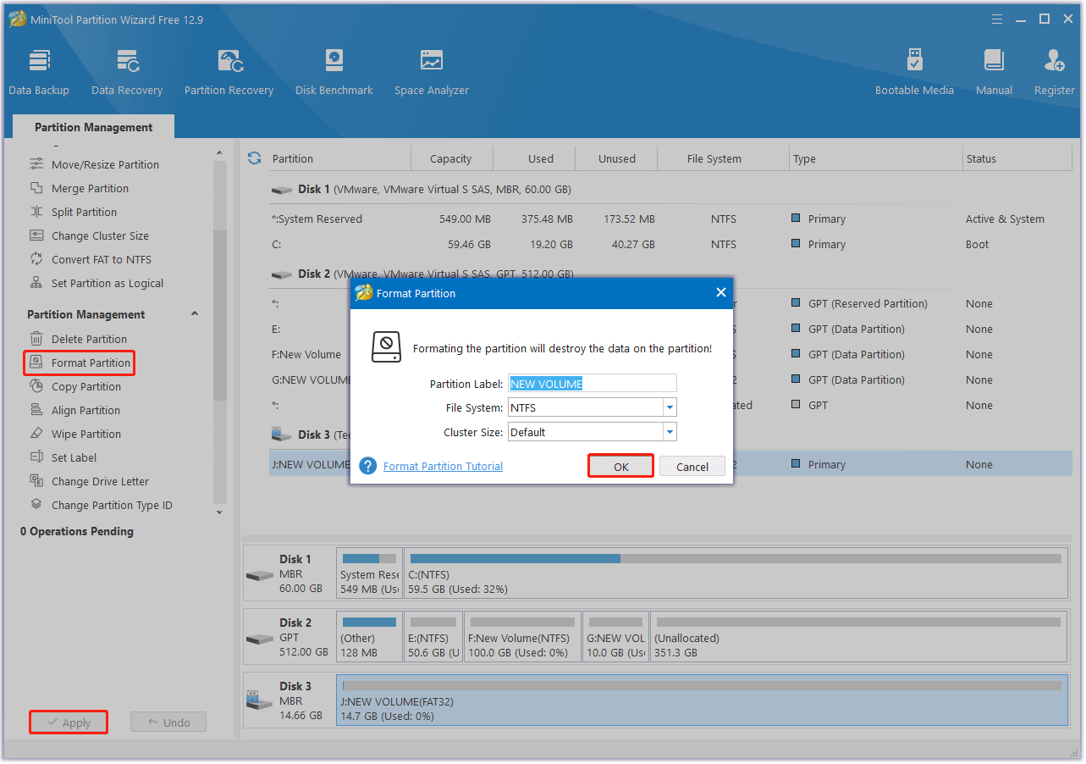This screenshot has width=1086, height=764.
Task: Choose Wipe Partition
Action: (x=86, y=434)
